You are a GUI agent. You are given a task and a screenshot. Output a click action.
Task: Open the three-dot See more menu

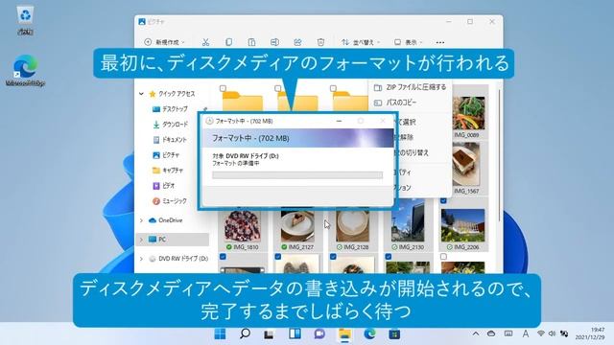pyautogui.click(x=440, y=42)
